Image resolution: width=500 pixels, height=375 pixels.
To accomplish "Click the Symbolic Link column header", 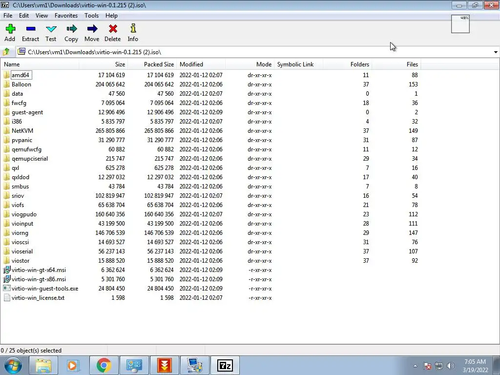I will (298, 64).
